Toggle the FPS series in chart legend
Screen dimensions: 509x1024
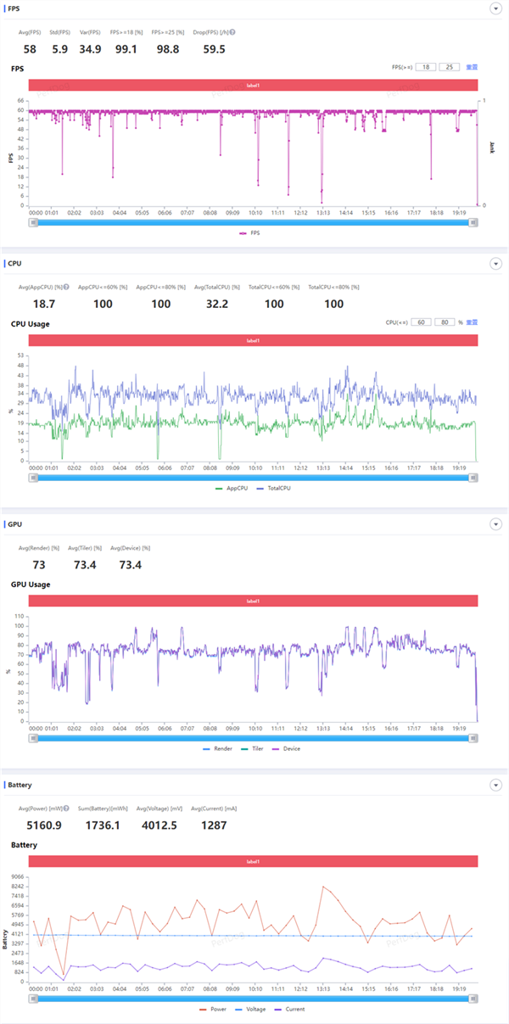[244, 233]
